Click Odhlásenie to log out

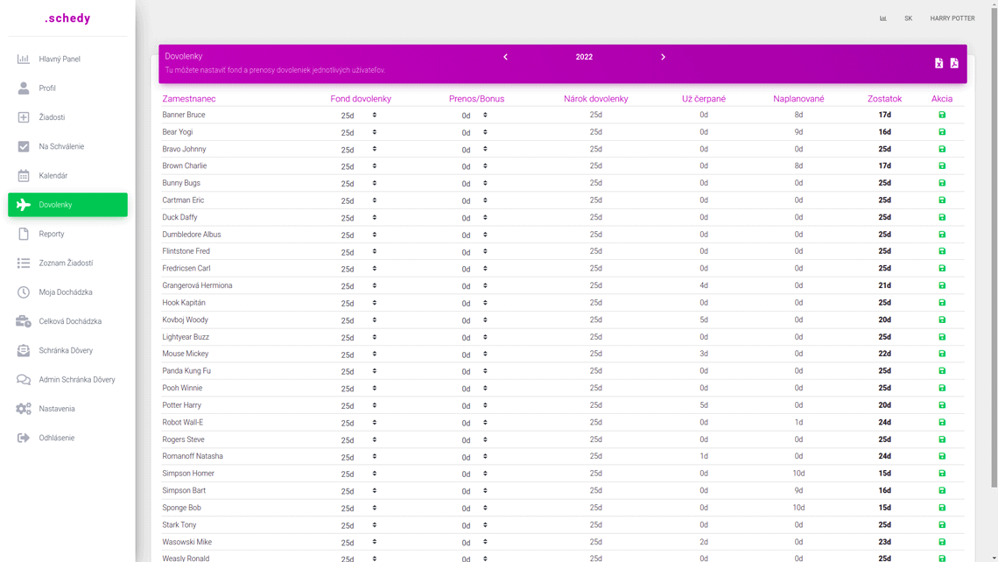click(57, 438)
